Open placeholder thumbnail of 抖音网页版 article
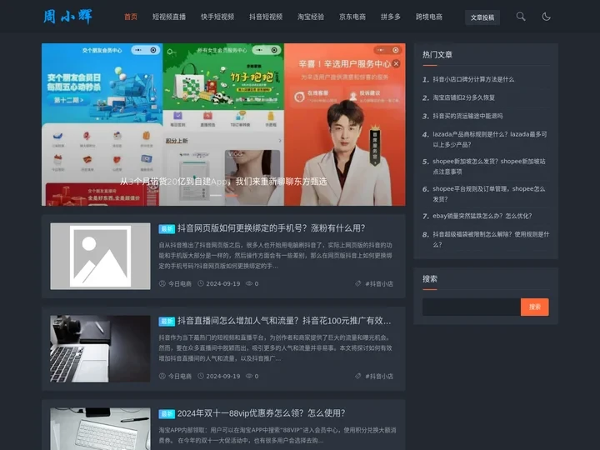This screenshot has width=600, height=450. 100,256
